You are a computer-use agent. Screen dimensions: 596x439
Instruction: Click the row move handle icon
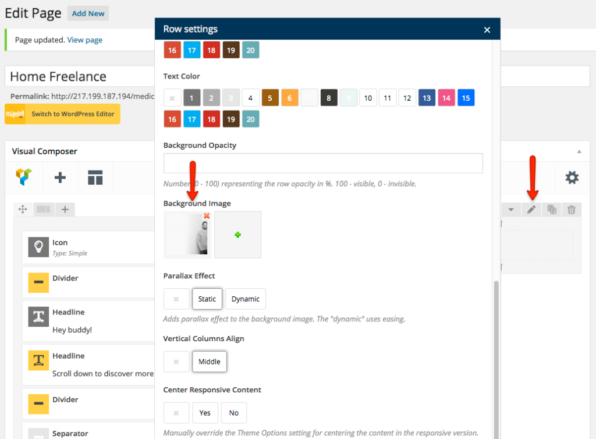[x=23, y=209]
